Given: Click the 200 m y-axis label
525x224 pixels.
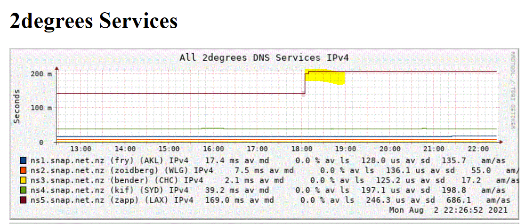Looking at the screenshot, I should (42, 74).
